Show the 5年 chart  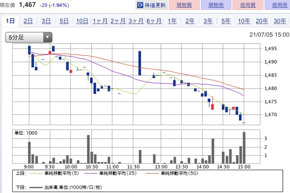click(x=226, y=21)
